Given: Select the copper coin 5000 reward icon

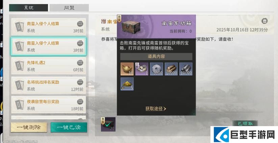Looking at the screenshot, I should pyautogui.click(x=156, y=69).
